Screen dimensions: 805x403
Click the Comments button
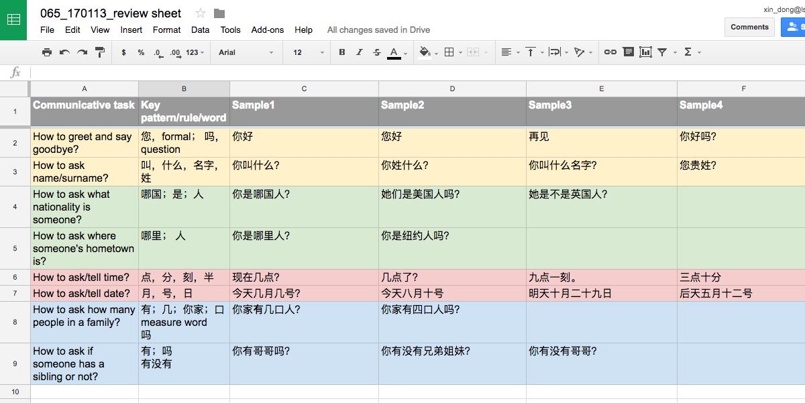[749, 27]
